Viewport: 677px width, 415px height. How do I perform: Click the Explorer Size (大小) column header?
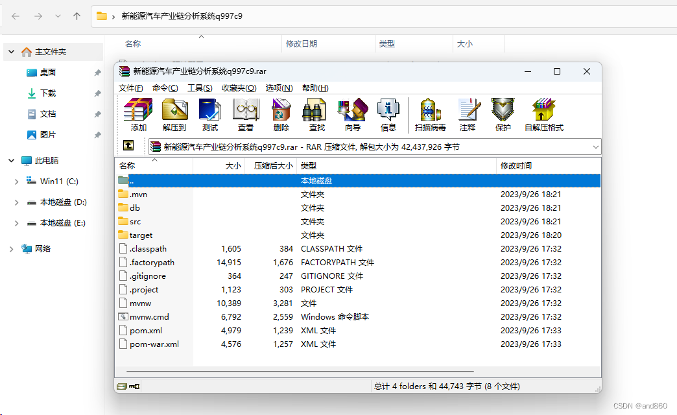pos(479,44)
